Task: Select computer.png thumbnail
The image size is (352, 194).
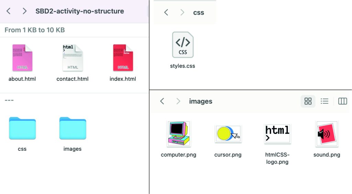Action: click(x=179, y=134)
